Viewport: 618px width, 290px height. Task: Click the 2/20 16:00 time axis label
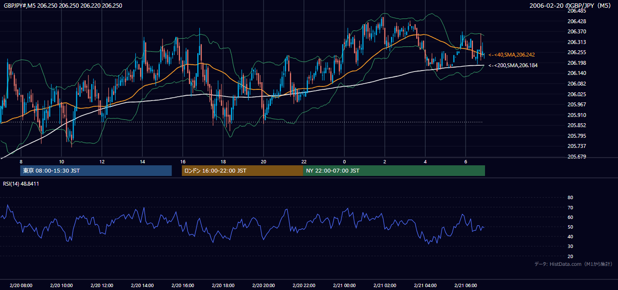183,286
